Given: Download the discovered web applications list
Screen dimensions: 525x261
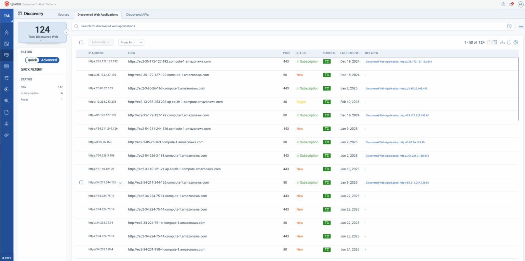Looking at the screenshot, I should pos(502,42).
